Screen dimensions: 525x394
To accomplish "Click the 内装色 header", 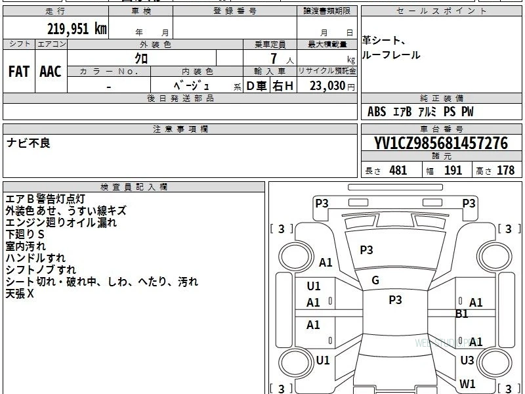I will (197, 72).
